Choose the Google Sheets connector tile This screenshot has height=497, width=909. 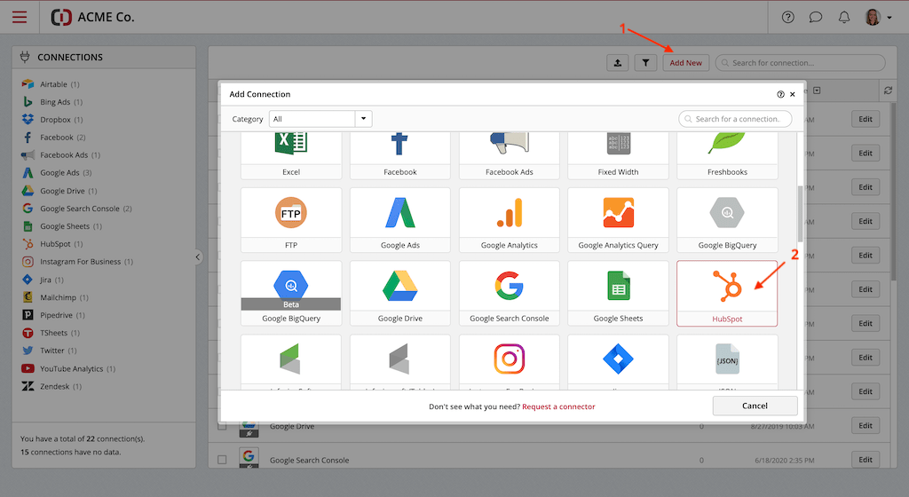click(x=618, y=293)
